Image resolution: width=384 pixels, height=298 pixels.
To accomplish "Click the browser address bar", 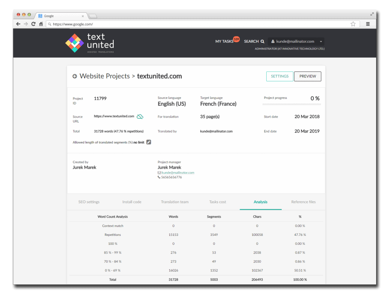I will [x=202, y=24].
